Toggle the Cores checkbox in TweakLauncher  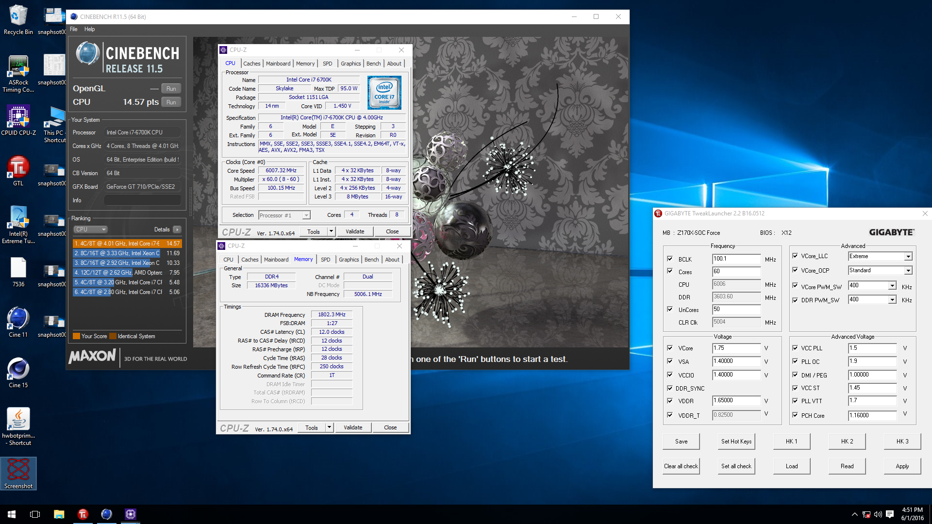click(x=670, y=271)
